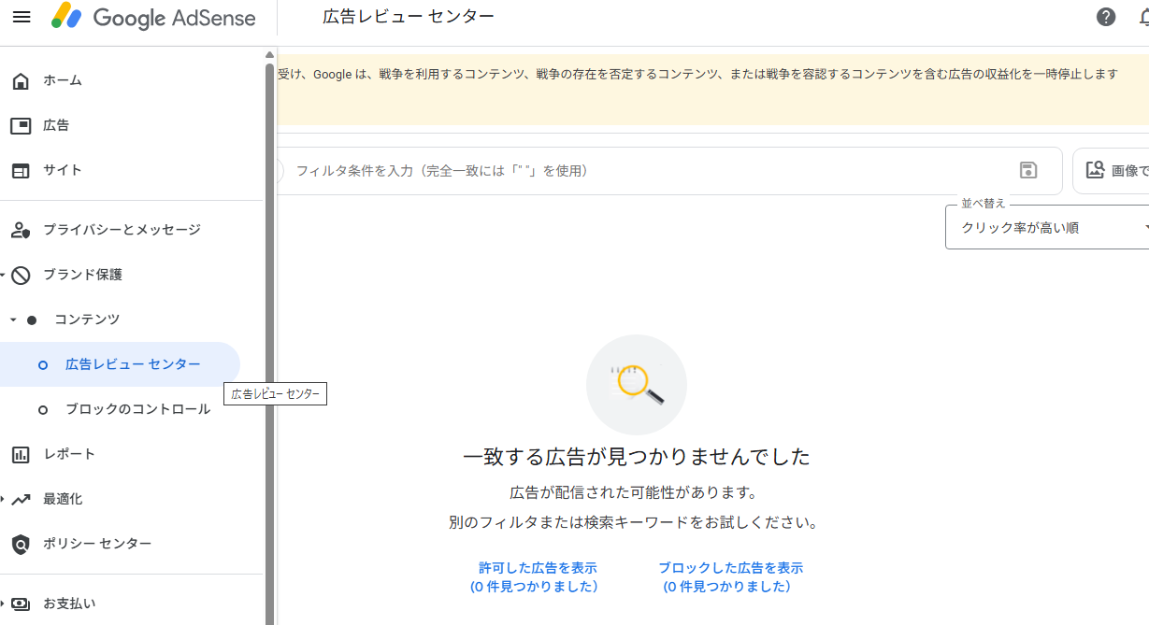Click the save filter floppy disk icon
Viewport: 1149px width, 625px height.
click(1028, 170)
